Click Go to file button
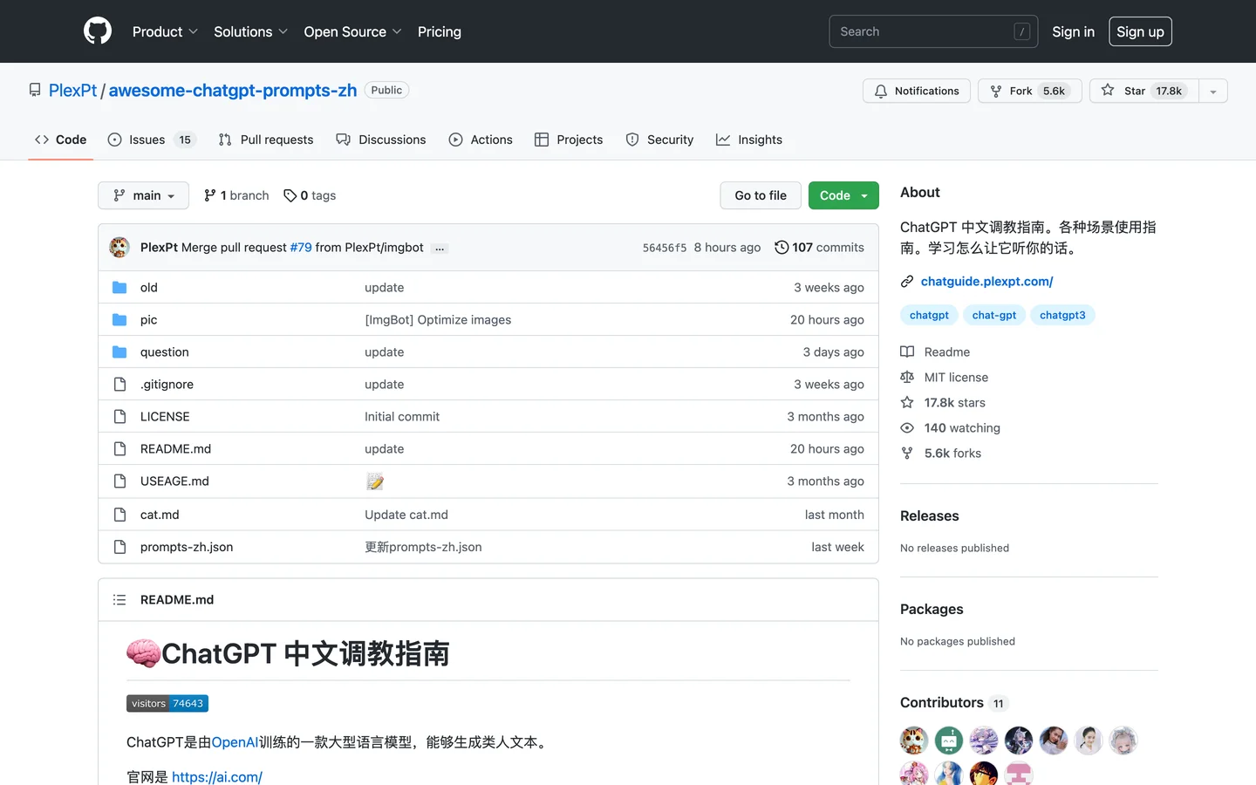1256x785 pixels. (761, 195)
